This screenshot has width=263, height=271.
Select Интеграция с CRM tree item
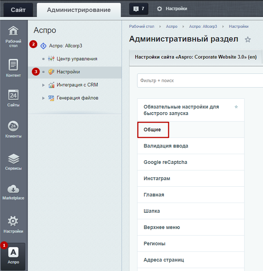(x=77, y=85)
